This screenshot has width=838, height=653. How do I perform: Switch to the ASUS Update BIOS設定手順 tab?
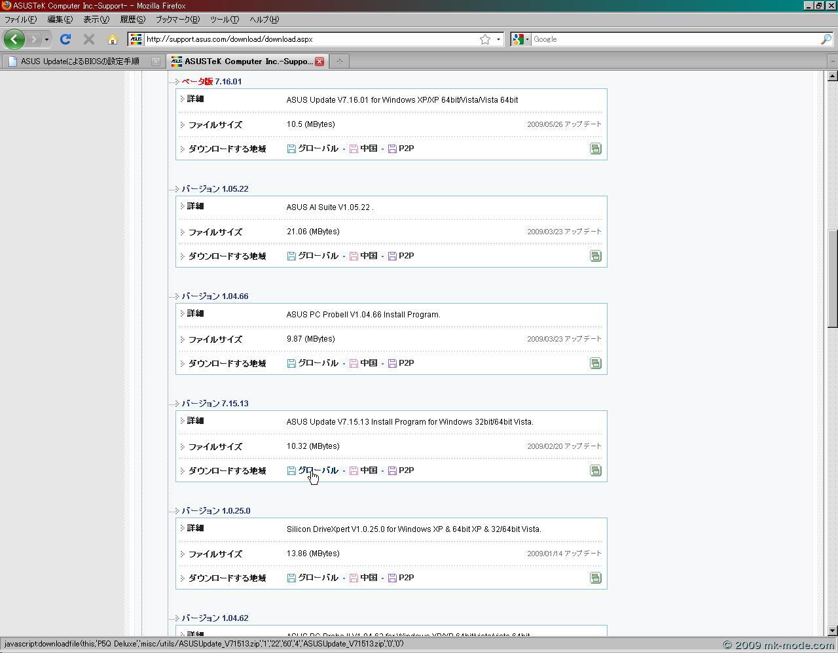pos(80,62)
